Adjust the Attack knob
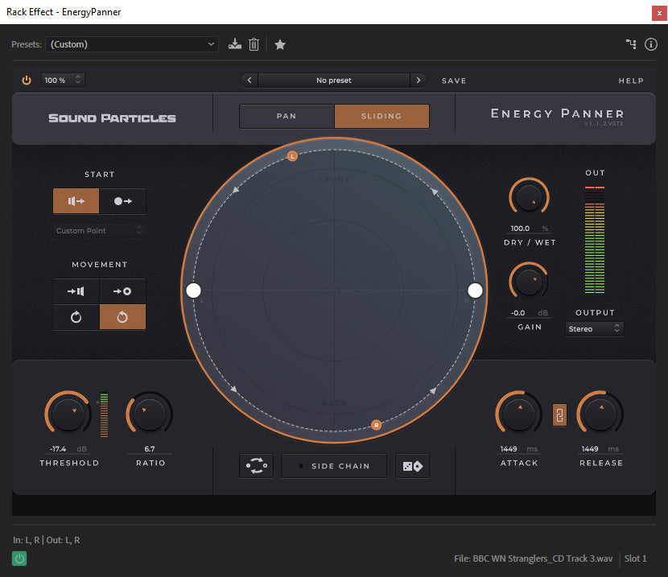 tap(518, 414)
